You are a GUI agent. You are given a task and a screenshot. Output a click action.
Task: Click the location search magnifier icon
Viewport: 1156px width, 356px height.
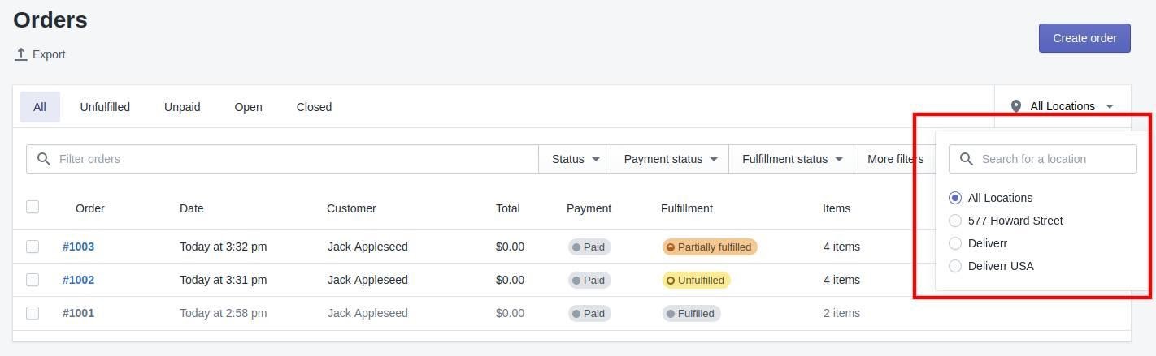coord(967,159)
